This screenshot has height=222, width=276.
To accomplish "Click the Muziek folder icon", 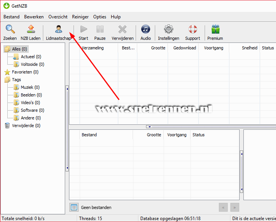I will [16, 87].
